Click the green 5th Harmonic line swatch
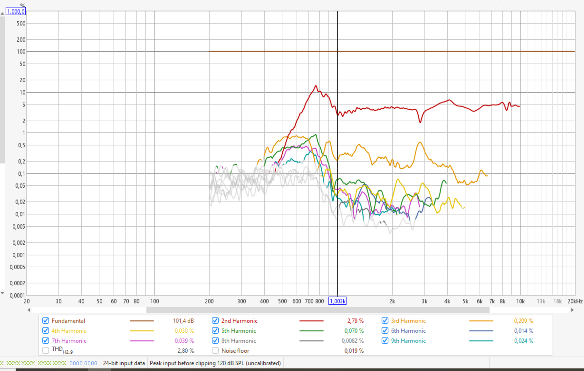584x371 pixels. 311,331
